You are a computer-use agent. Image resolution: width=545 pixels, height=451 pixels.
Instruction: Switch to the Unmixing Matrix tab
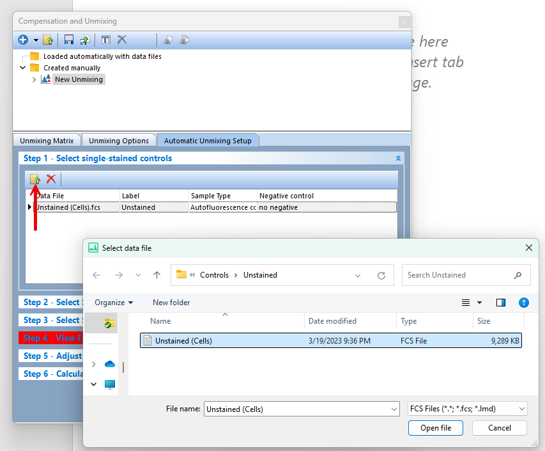coord(47,141)
